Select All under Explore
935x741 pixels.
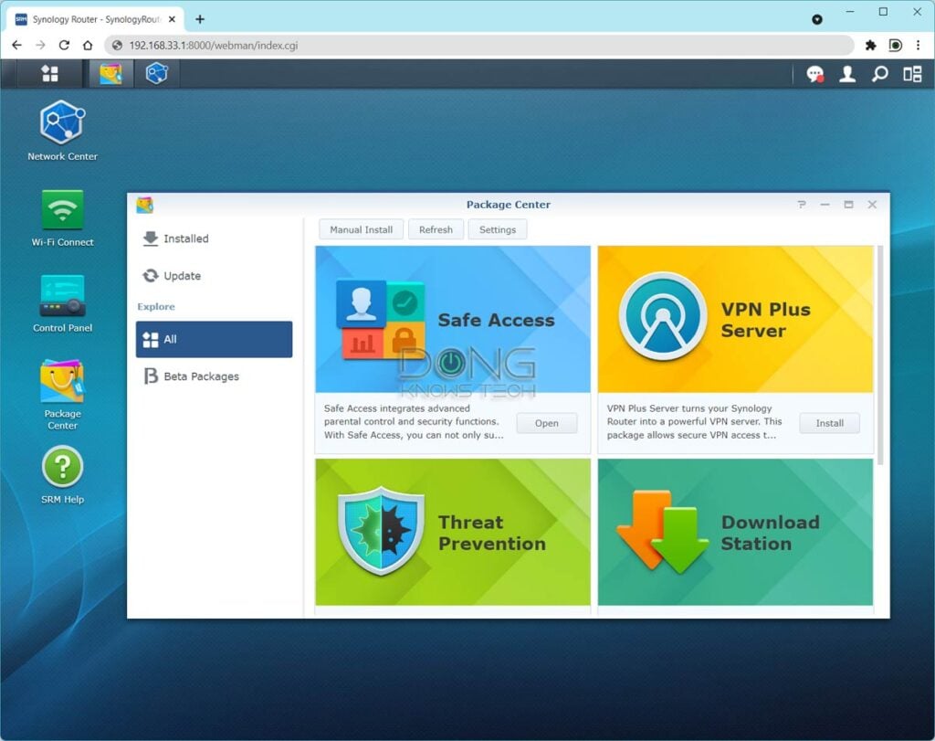(214, 340)
